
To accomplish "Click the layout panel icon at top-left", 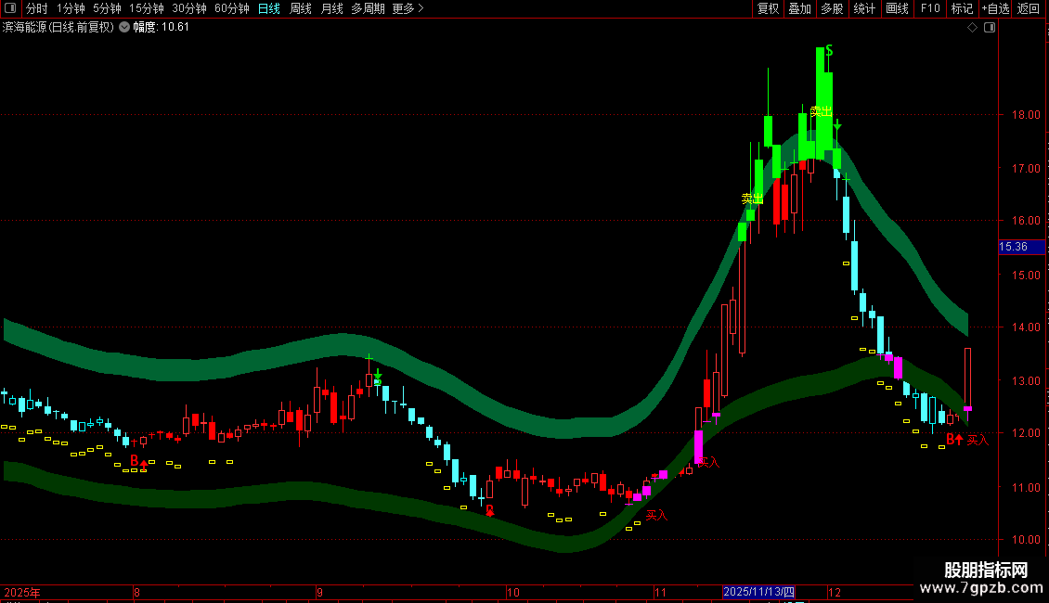I will coord(10,8).
